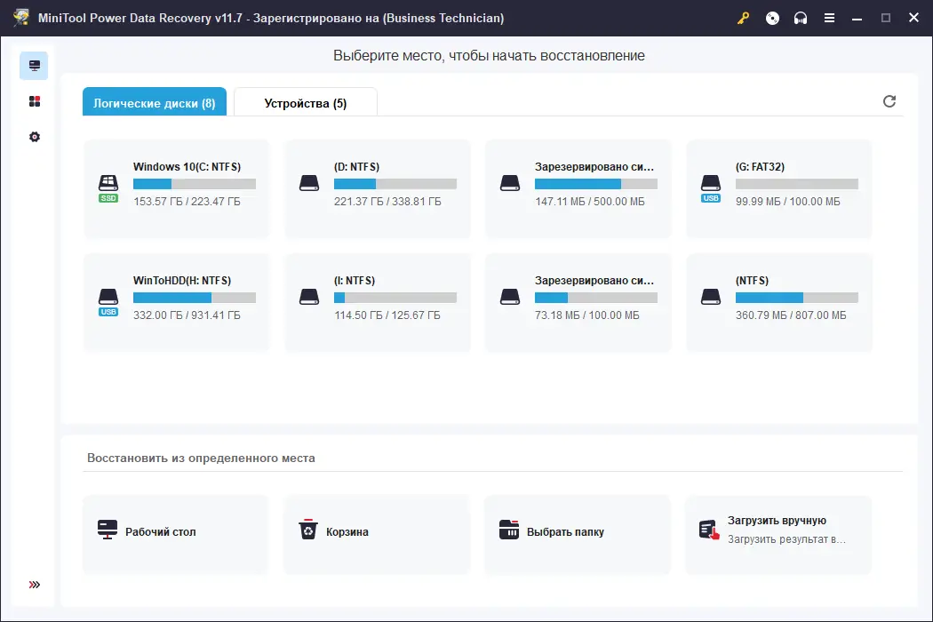Click the language globe icon
Screen dimensions: 933x622
pos(772,18)
